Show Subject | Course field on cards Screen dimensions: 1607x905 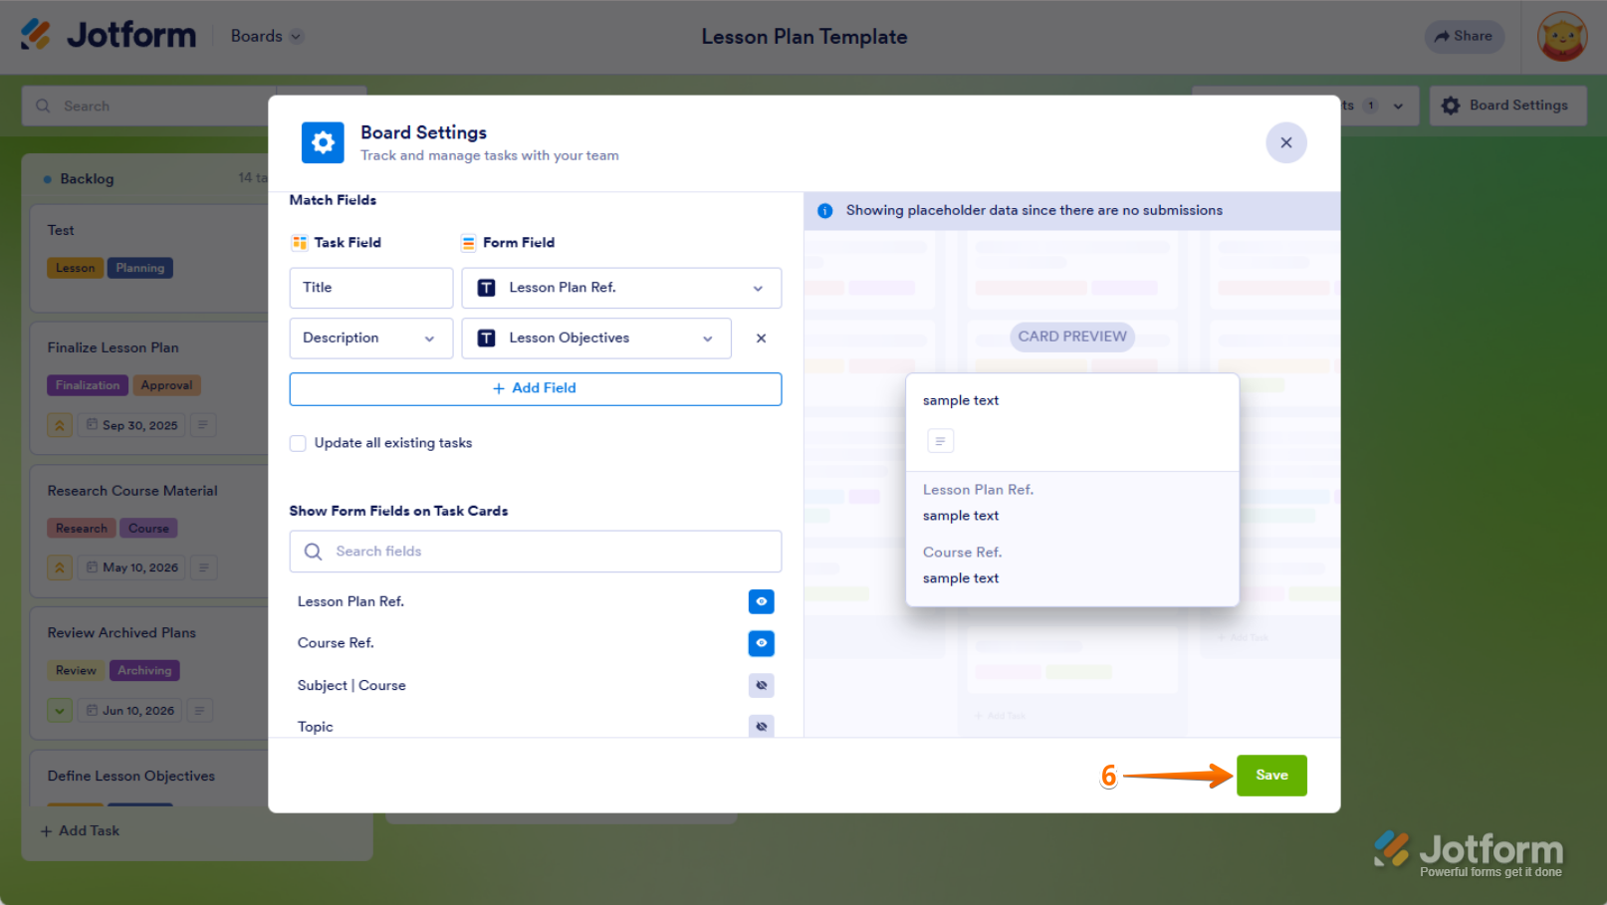(761, 686)
